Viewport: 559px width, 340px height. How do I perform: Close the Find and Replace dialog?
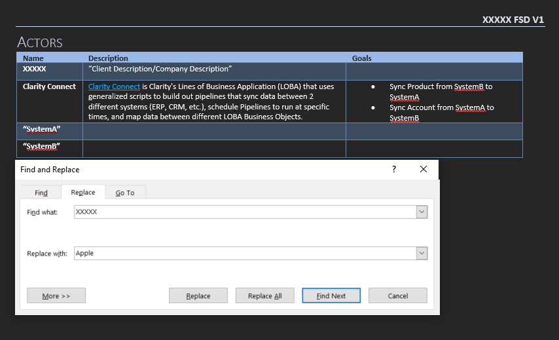(423, 169)
